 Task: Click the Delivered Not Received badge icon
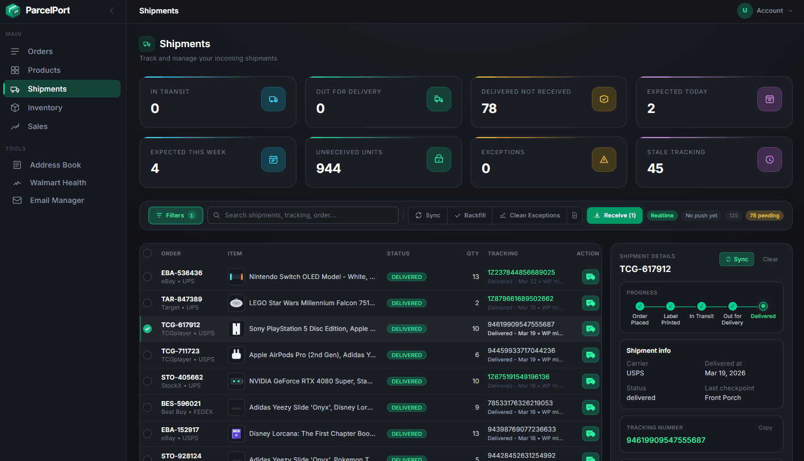pos(604,99)
